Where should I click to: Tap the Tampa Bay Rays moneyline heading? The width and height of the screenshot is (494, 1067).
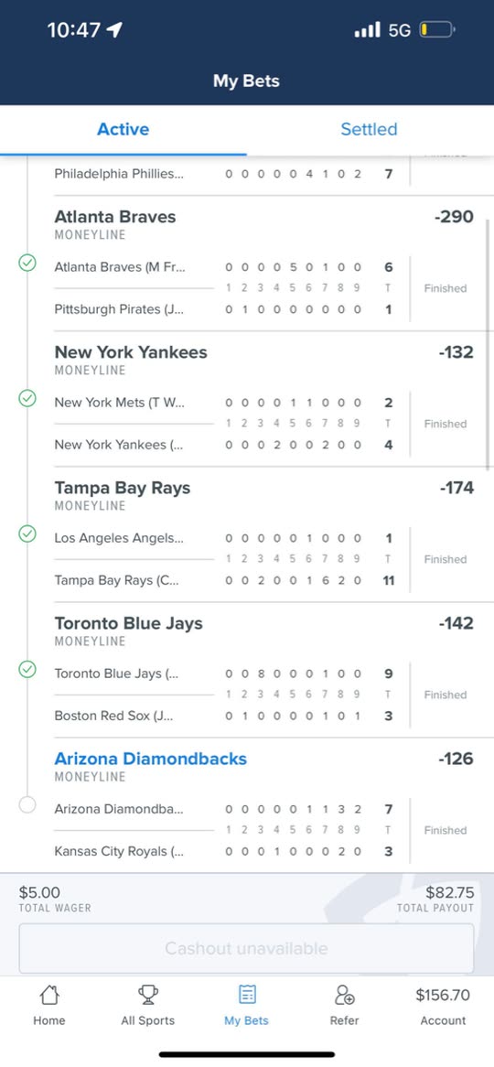click(123, 488)
